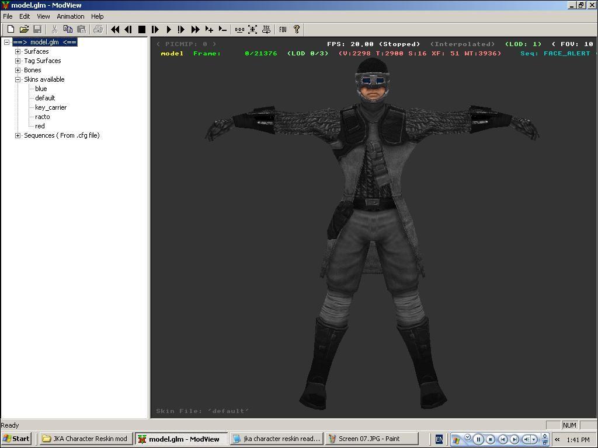Rewind animation to start with double-left arrows

coord(115,29)
